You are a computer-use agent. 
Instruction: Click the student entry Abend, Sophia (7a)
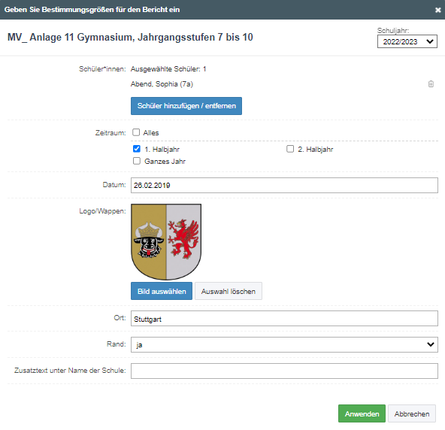click(162, 84)
